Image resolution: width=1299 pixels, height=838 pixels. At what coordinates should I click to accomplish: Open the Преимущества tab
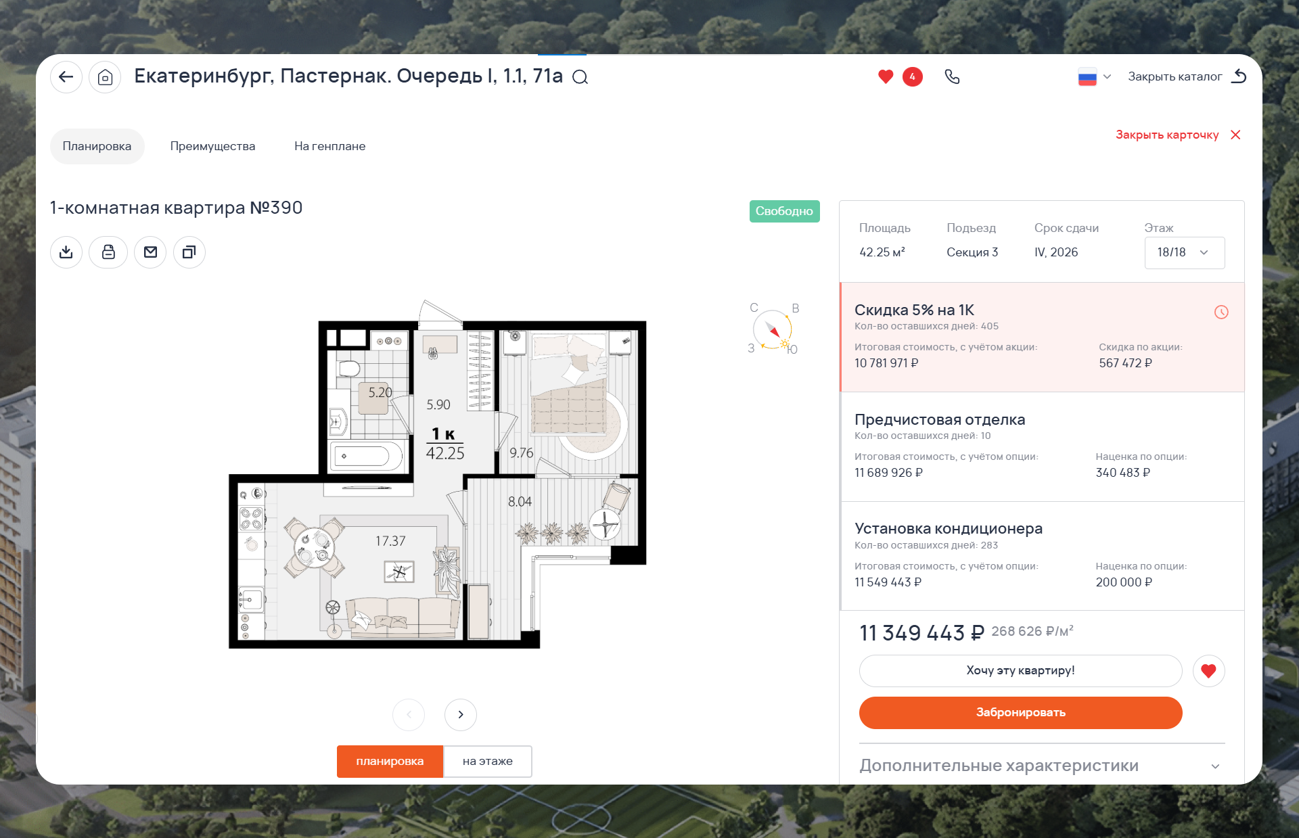[x=212, y=146]
